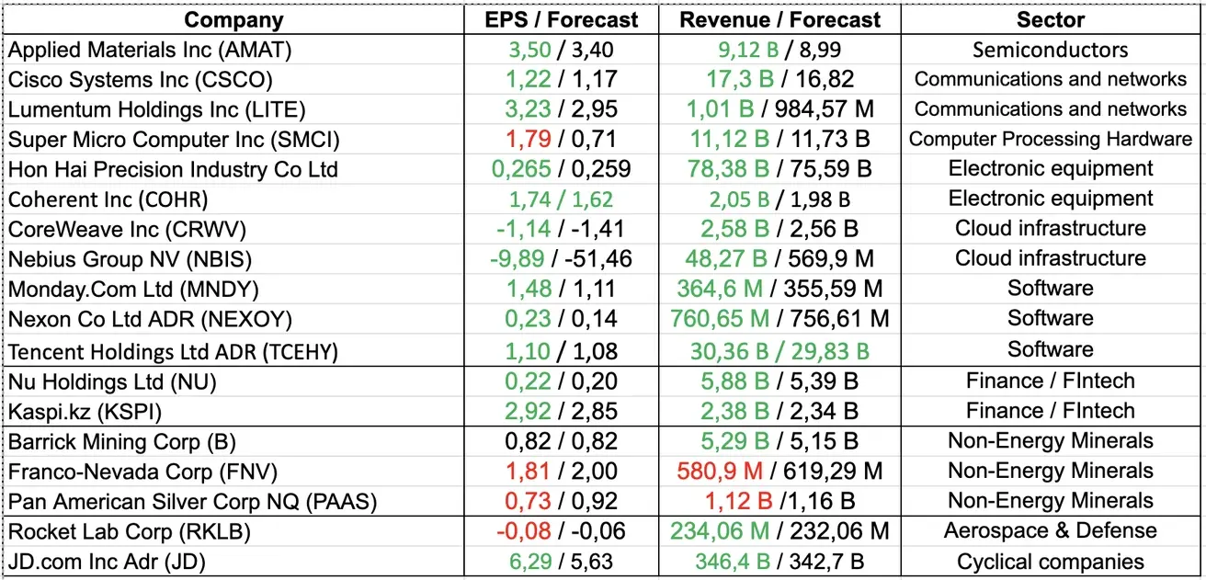Select Coherent's Electronic equipment sector cell

coord(1051,199)
